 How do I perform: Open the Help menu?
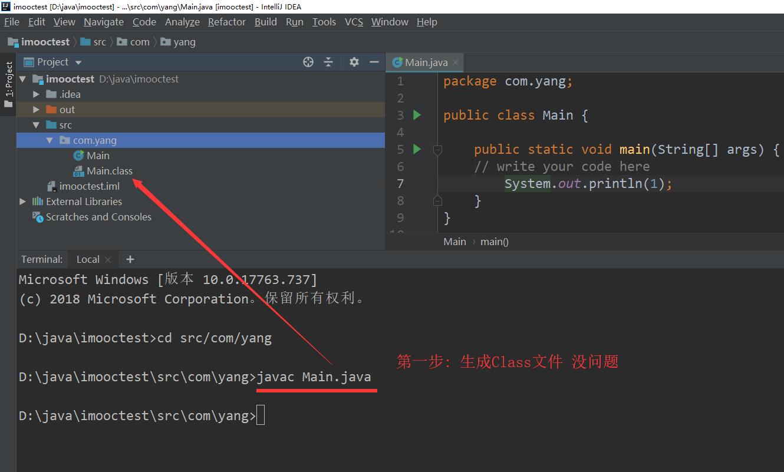click(427, 22)
